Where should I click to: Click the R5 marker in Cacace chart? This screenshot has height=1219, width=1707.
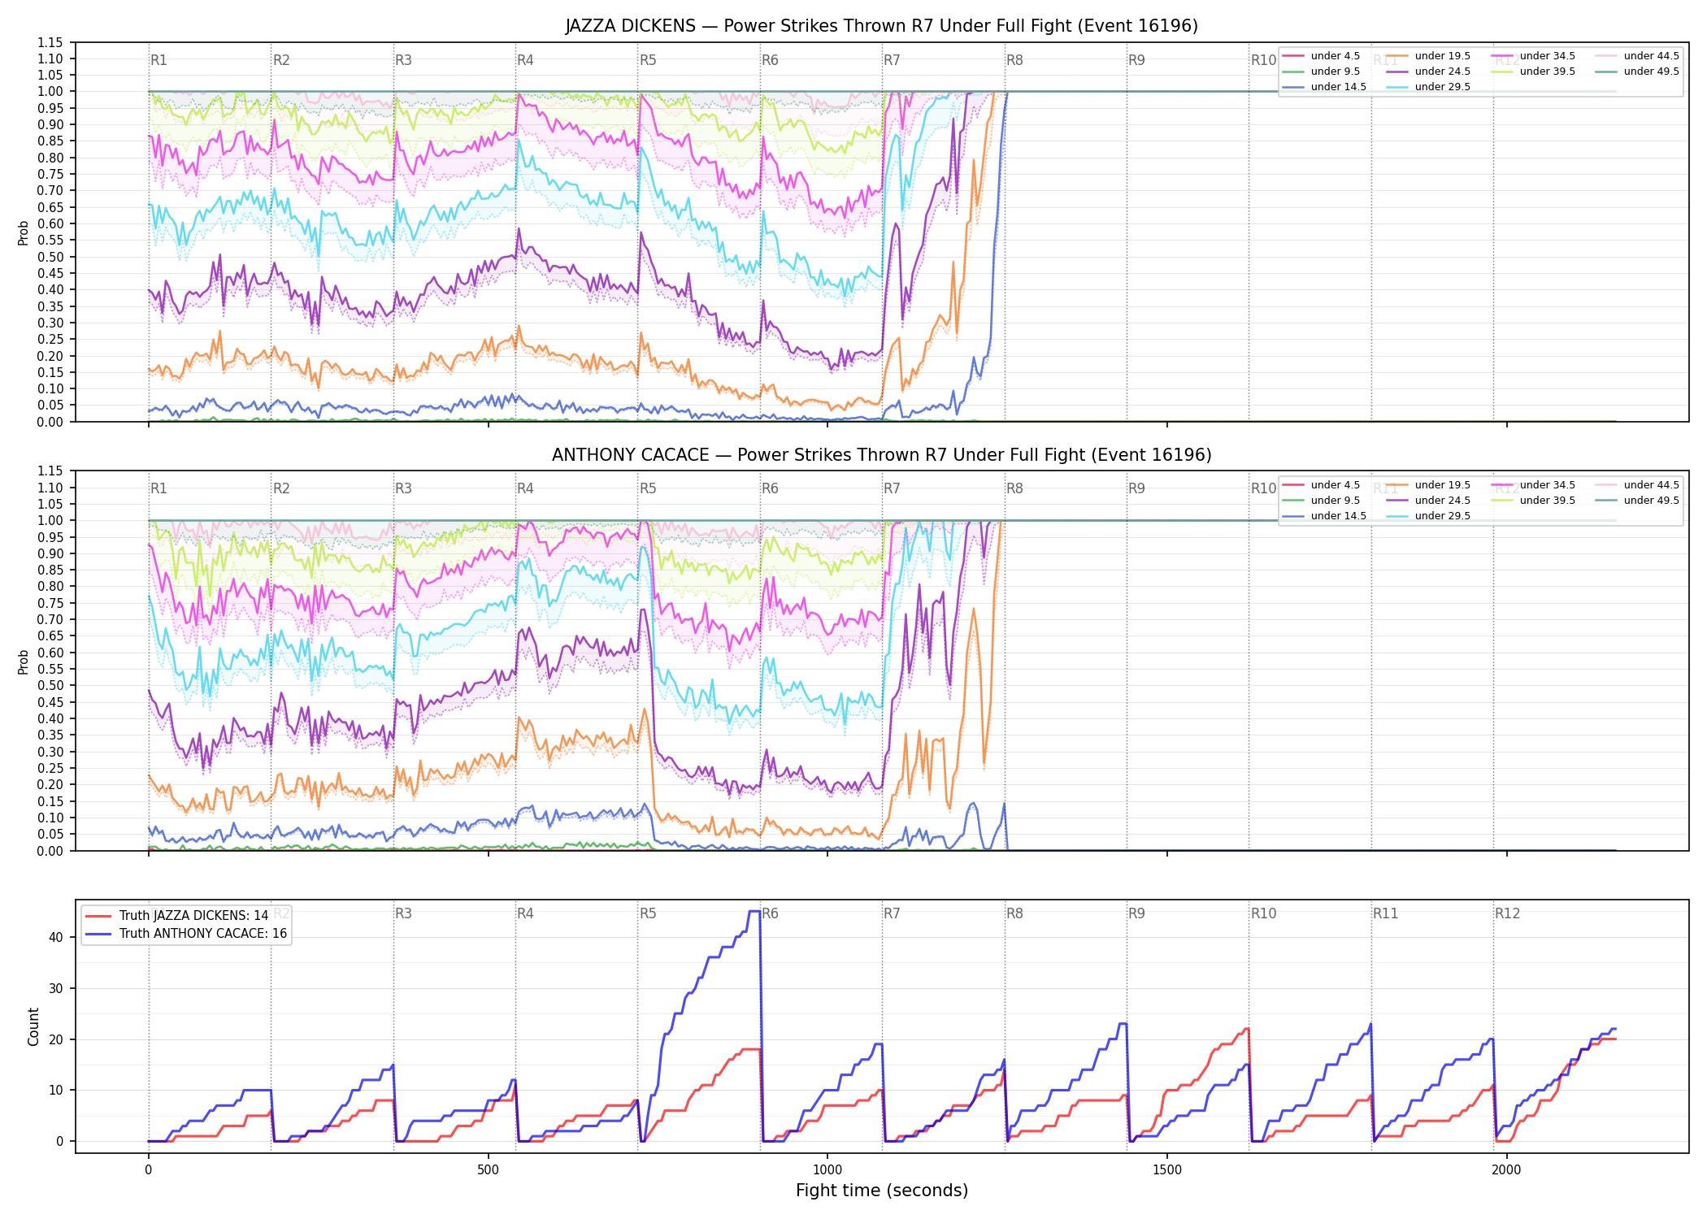(x=648, y=488)
